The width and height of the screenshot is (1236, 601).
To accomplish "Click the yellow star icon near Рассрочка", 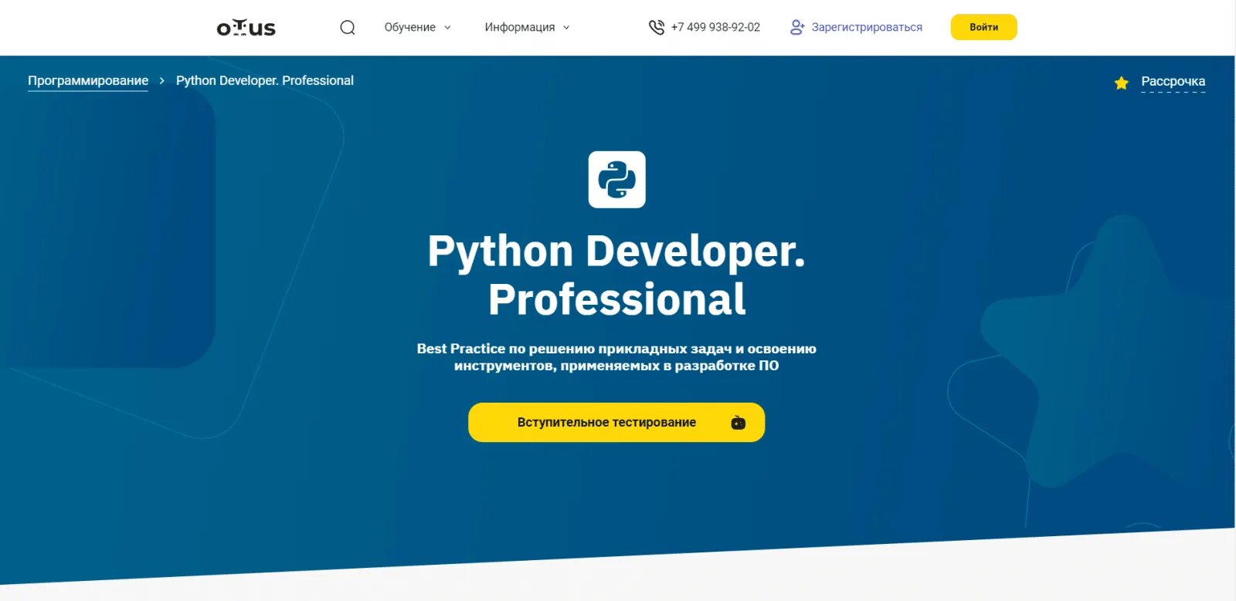I will pyautogui.click(x=1122, y=83).
